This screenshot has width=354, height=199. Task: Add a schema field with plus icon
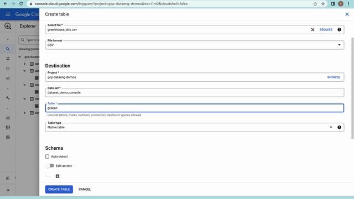click(58, 176)
